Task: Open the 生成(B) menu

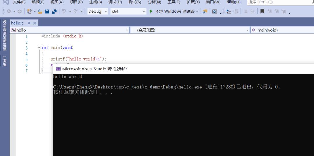Action: (96, 2)
